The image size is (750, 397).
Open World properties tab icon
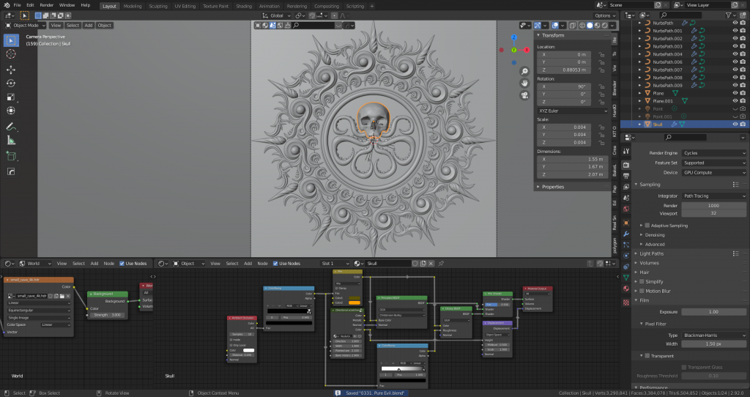626,209
